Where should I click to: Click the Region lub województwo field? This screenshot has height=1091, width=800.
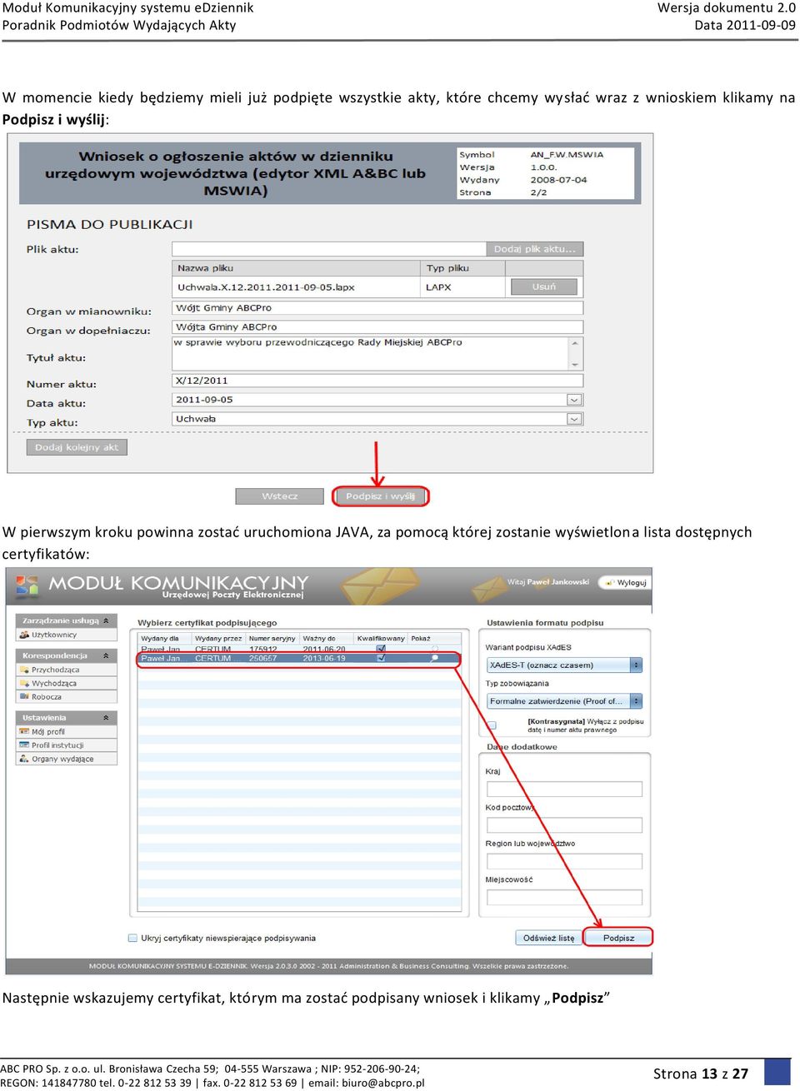coord(564,861)
